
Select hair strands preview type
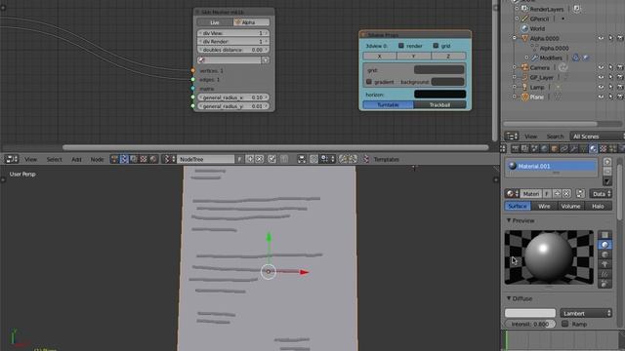click(604, 274)
